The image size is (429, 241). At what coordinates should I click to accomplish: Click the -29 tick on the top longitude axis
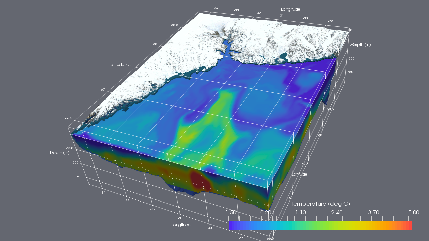(330, 21)
